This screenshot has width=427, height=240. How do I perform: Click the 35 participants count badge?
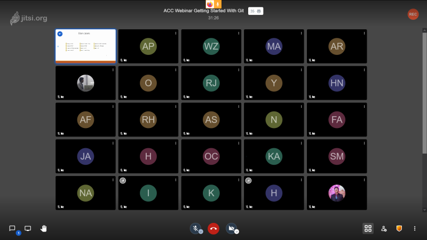click(x=256, y=11)
